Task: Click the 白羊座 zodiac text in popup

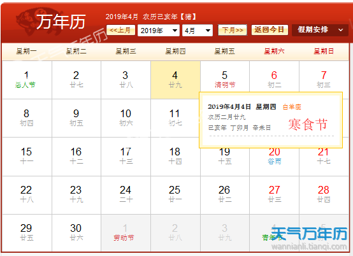Action: (292, 107)
